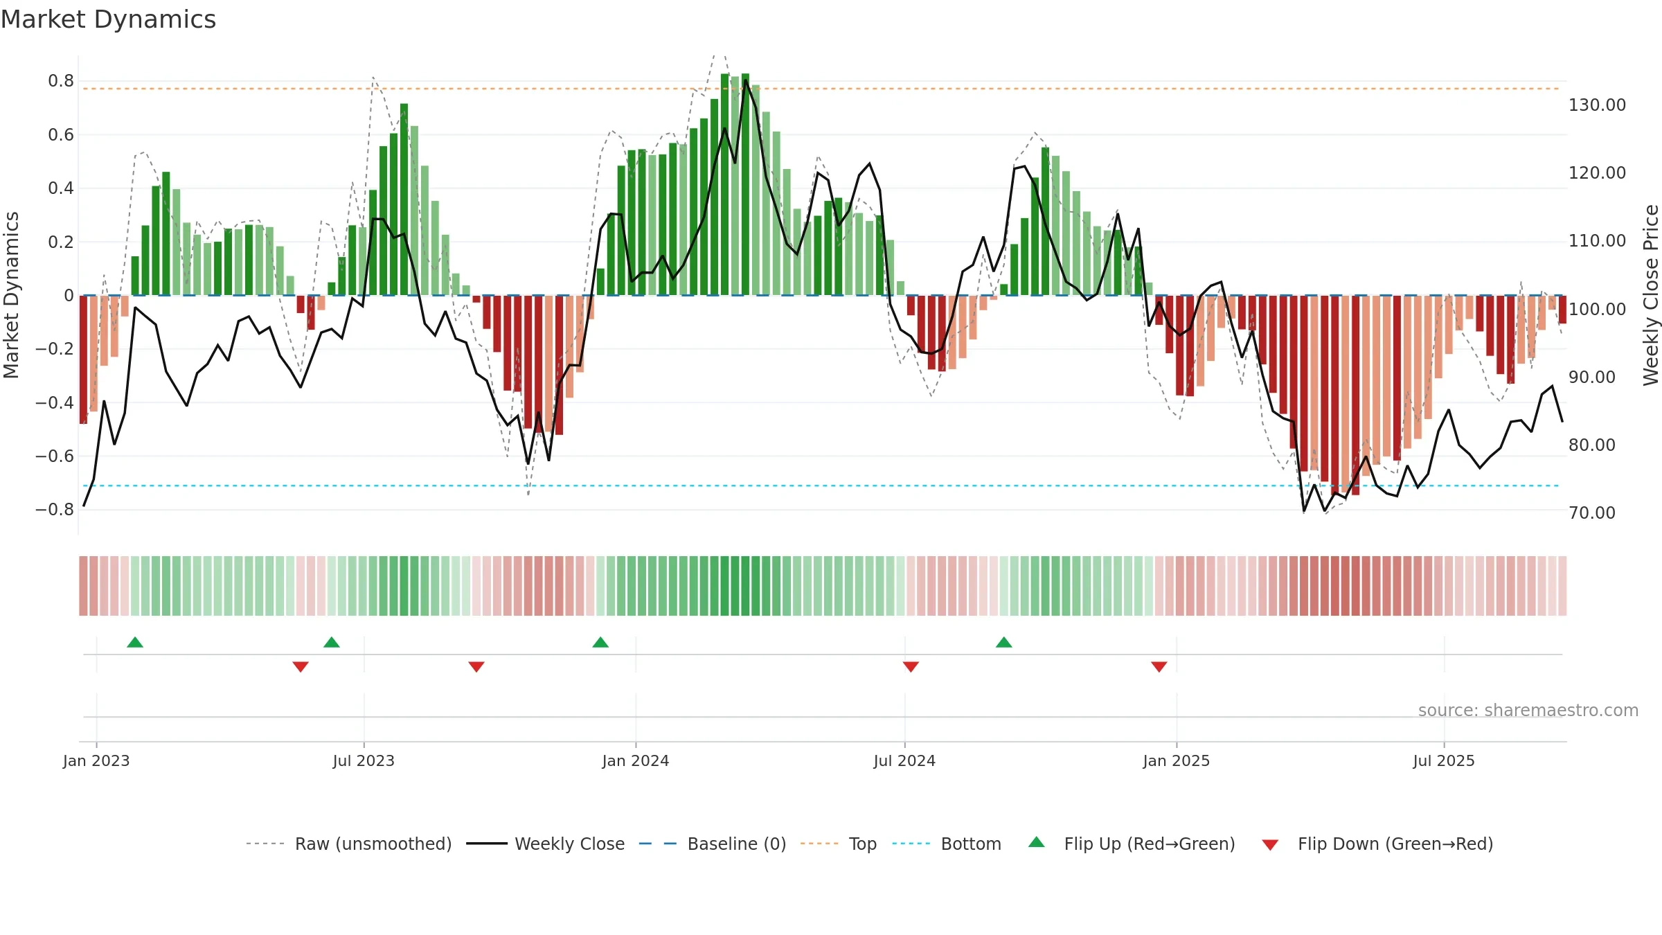Viewport: 1662px width, 935px height.
Task: Click the 90.00 right price axis label
Action: point(1592,377)
